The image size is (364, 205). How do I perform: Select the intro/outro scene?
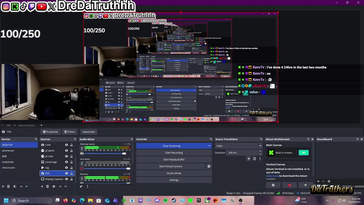click(x=19, y=168)
